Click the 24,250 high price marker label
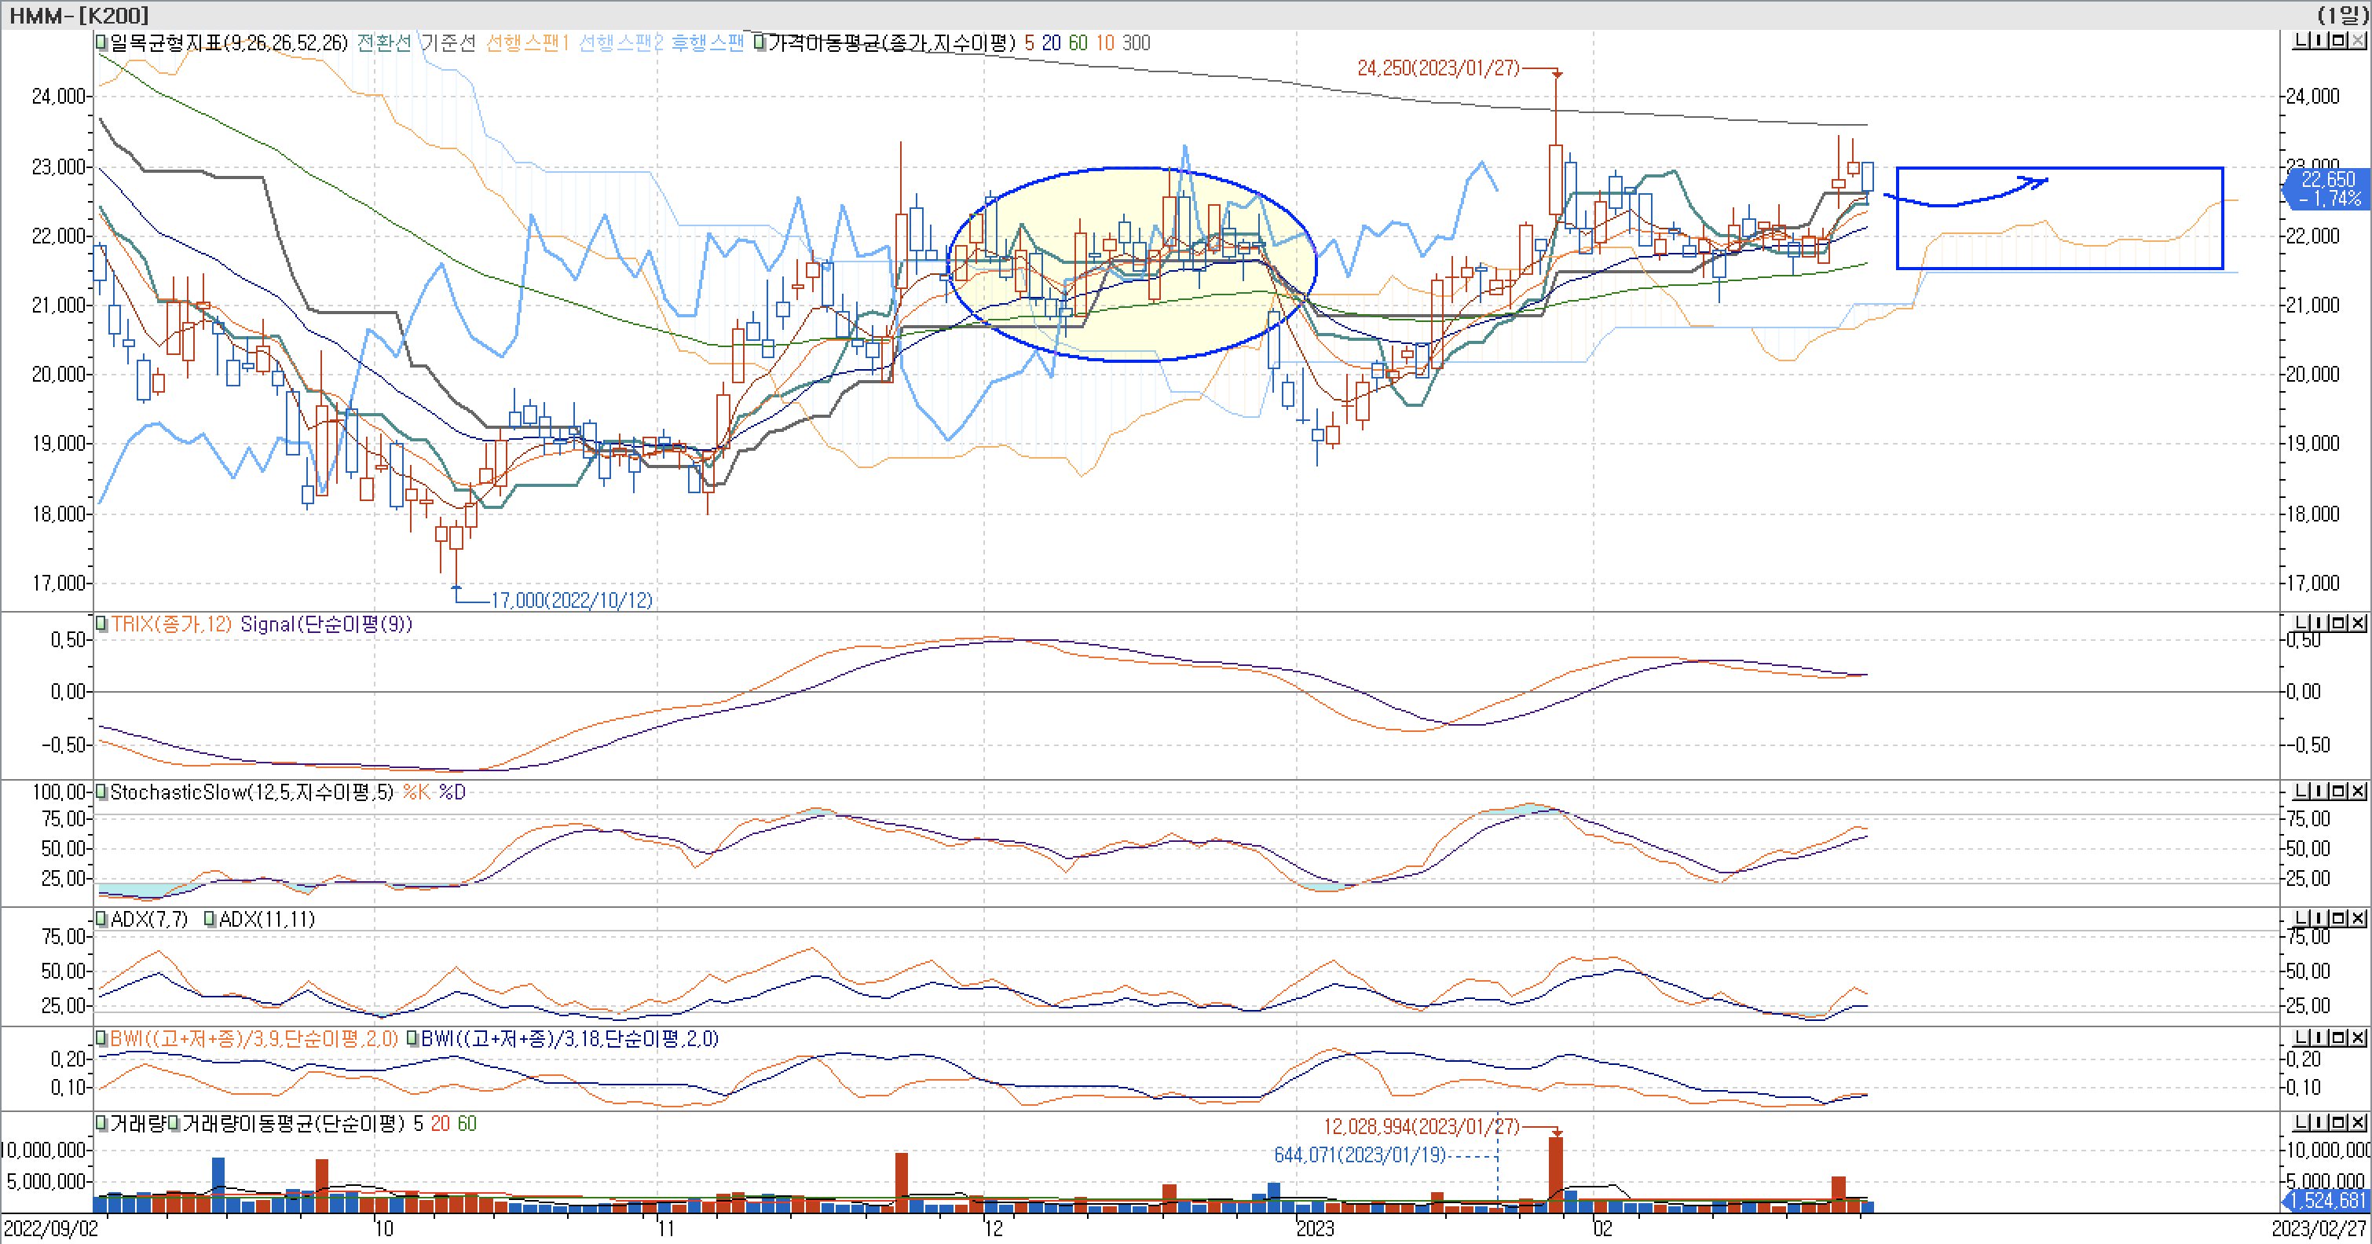Screen dimensions: 2372x1244 [x=1437, y=68]
